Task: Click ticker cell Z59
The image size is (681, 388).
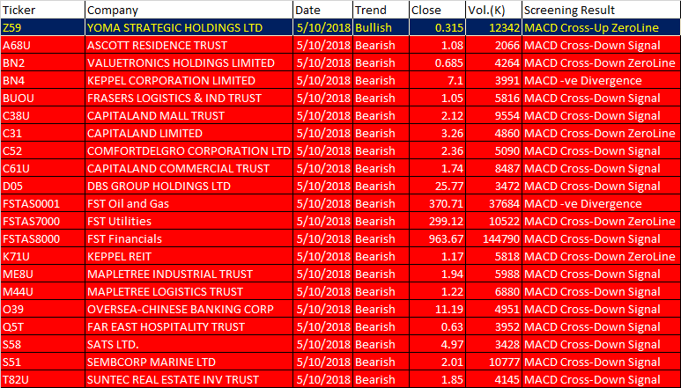Action: tap(42, 28)
